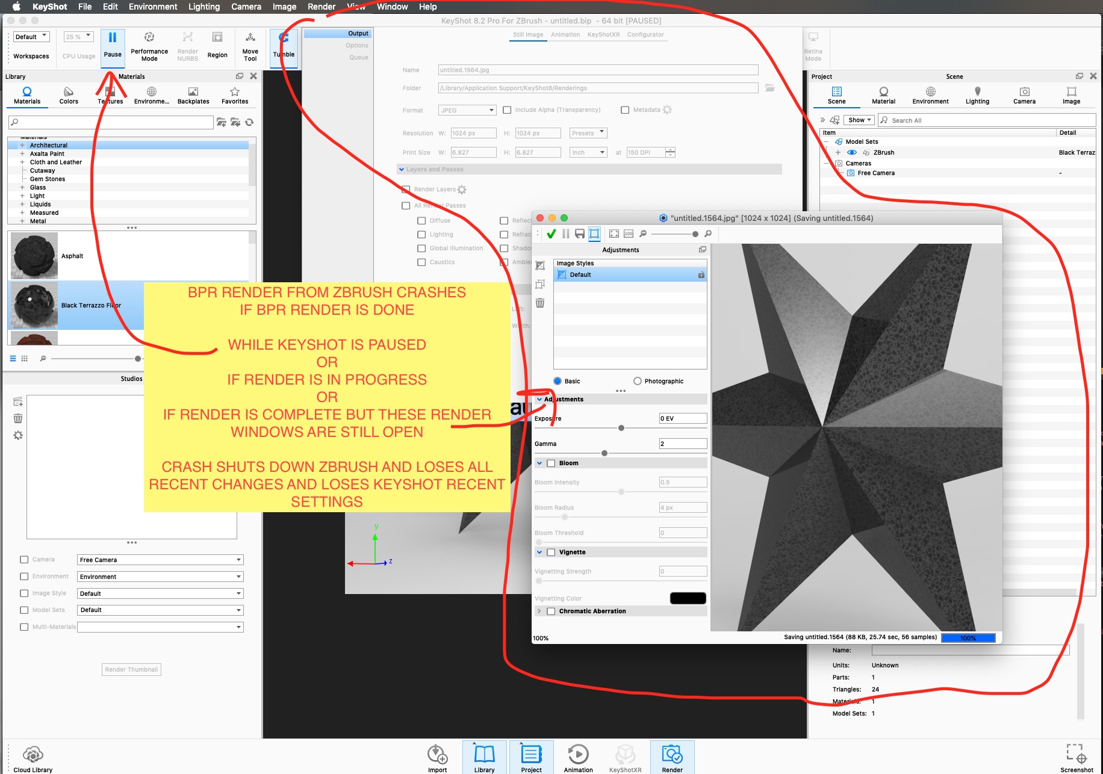Screen dimensions: 1103x774
Task: Click the DPI stepper arrows
Action: 670,152
